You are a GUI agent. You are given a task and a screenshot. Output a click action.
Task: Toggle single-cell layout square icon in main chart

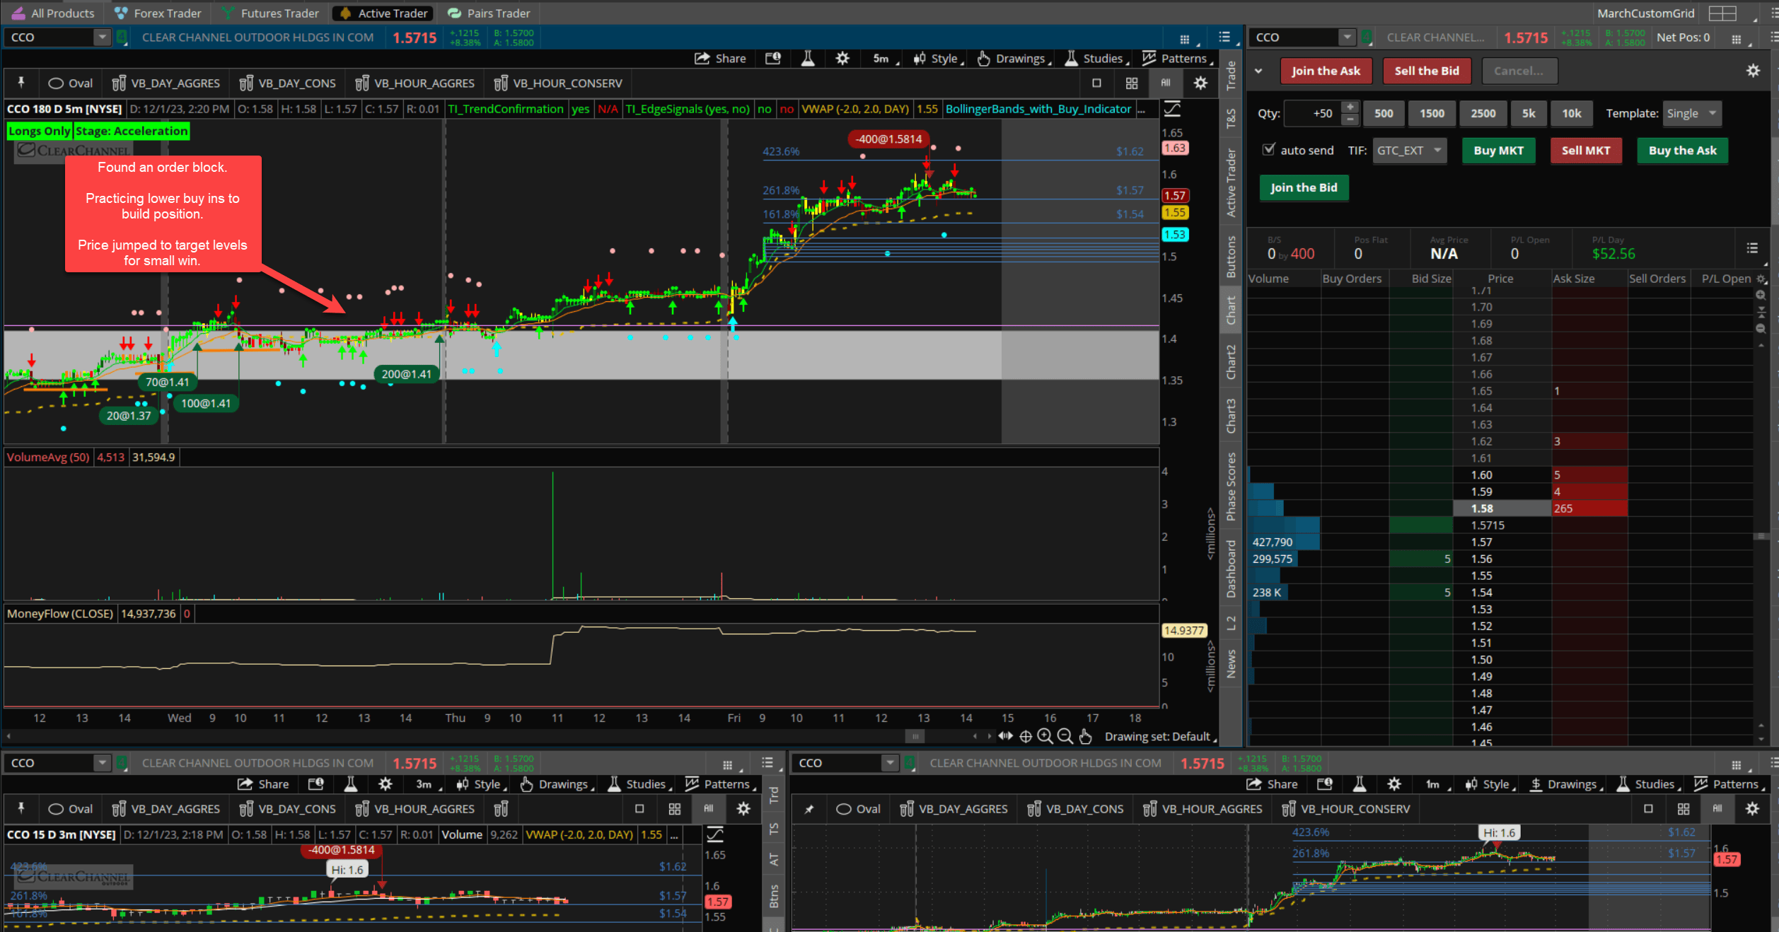coord(1096,83)
